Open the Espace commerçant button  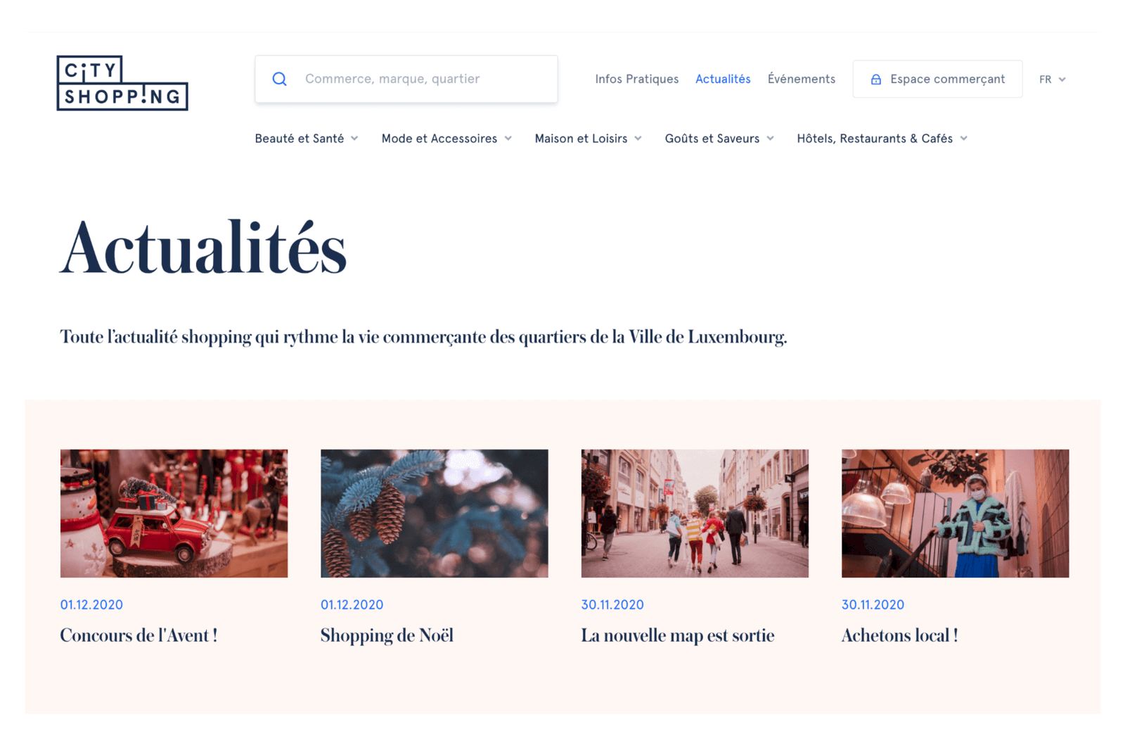point(937,79)
